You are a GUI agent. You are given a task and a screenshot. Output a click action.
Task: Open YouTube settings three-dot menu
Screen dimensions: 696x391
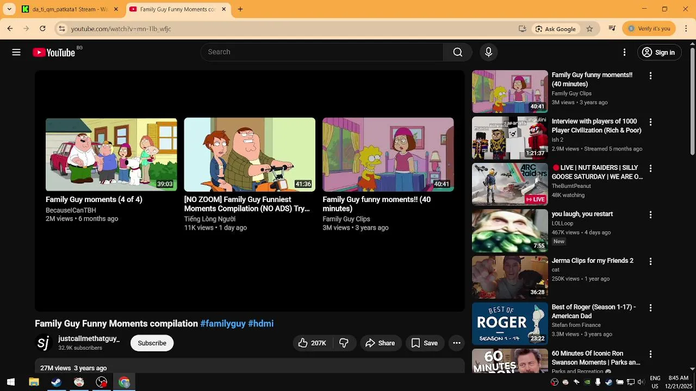[624, 52]
